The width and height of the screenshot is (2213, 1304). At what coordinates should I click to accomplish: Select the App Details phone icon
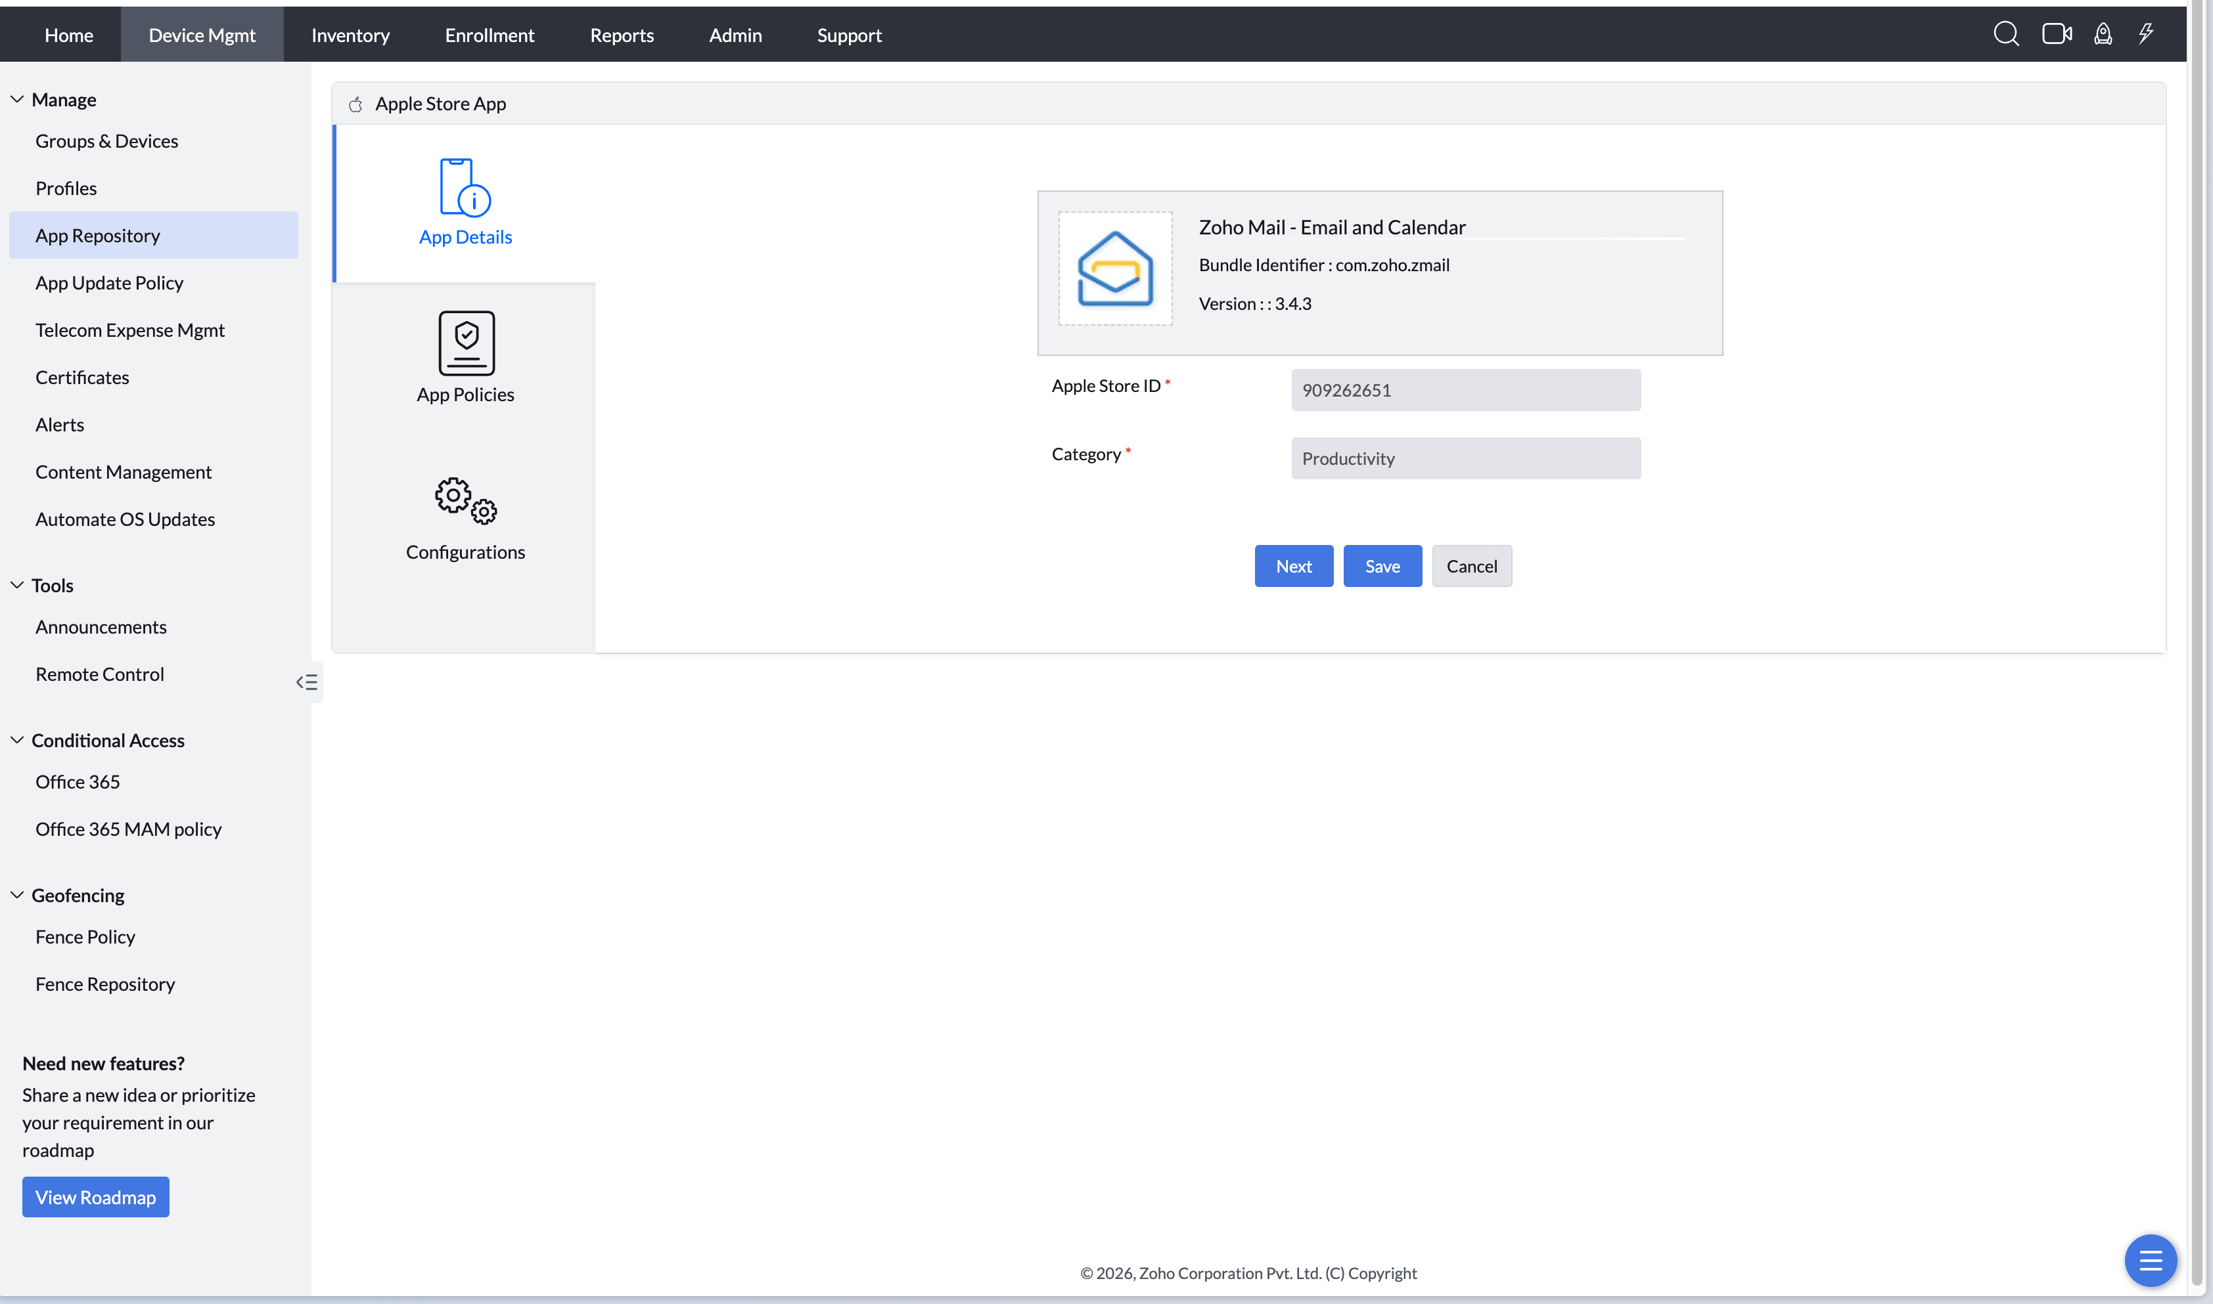point(465,186)
